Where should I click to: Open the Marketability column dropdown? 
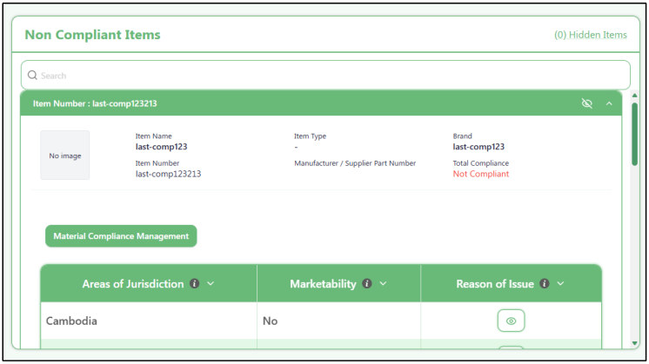pyautogui.click(x=384, y=283)
